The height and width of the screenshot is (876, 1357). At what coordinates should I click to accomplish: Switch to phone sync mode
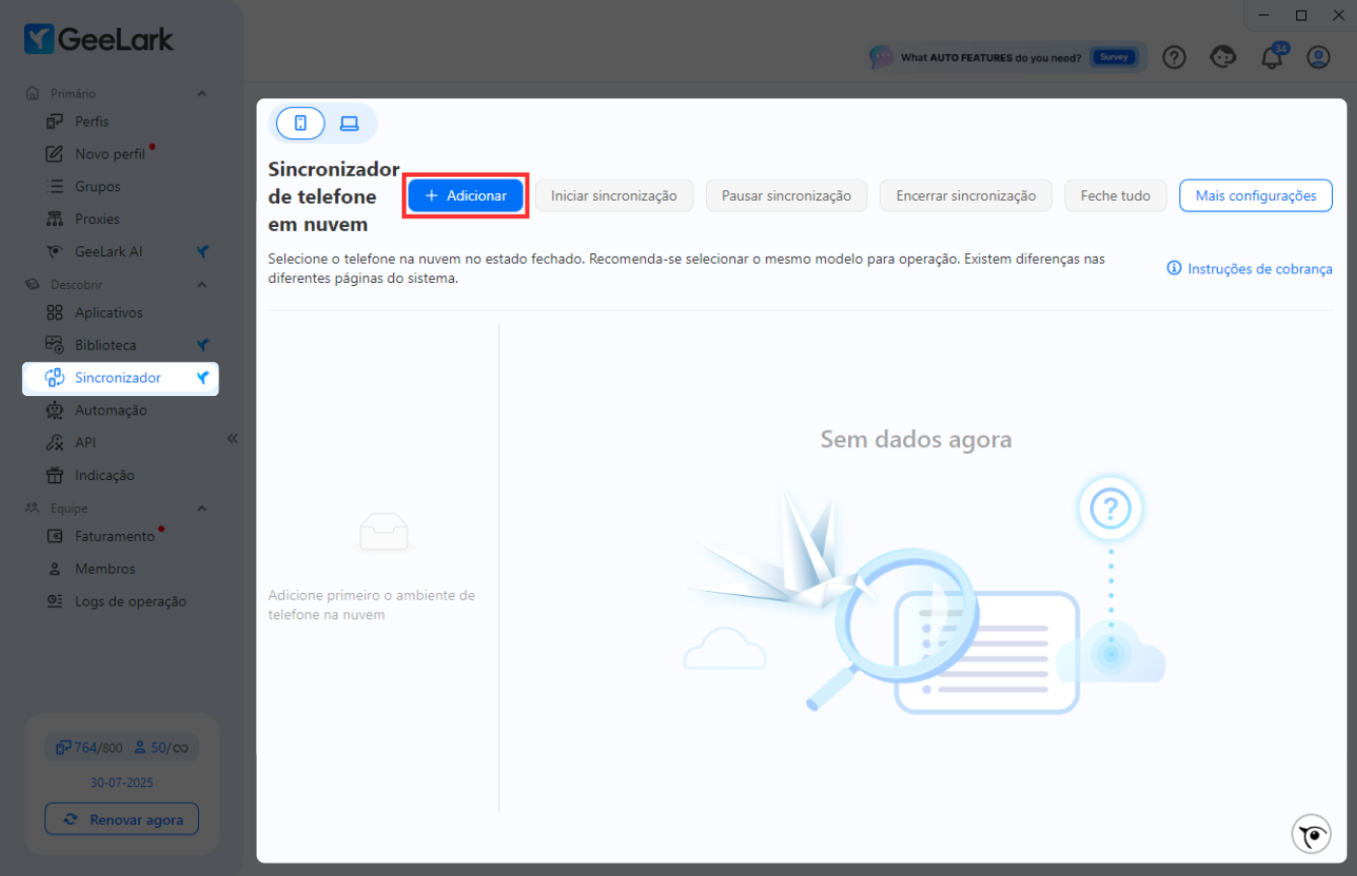click(x=300, y=123)
